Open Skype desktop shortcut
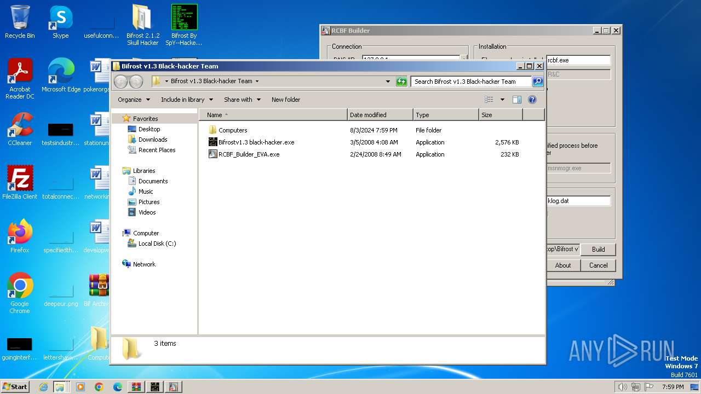 point(61,22)
